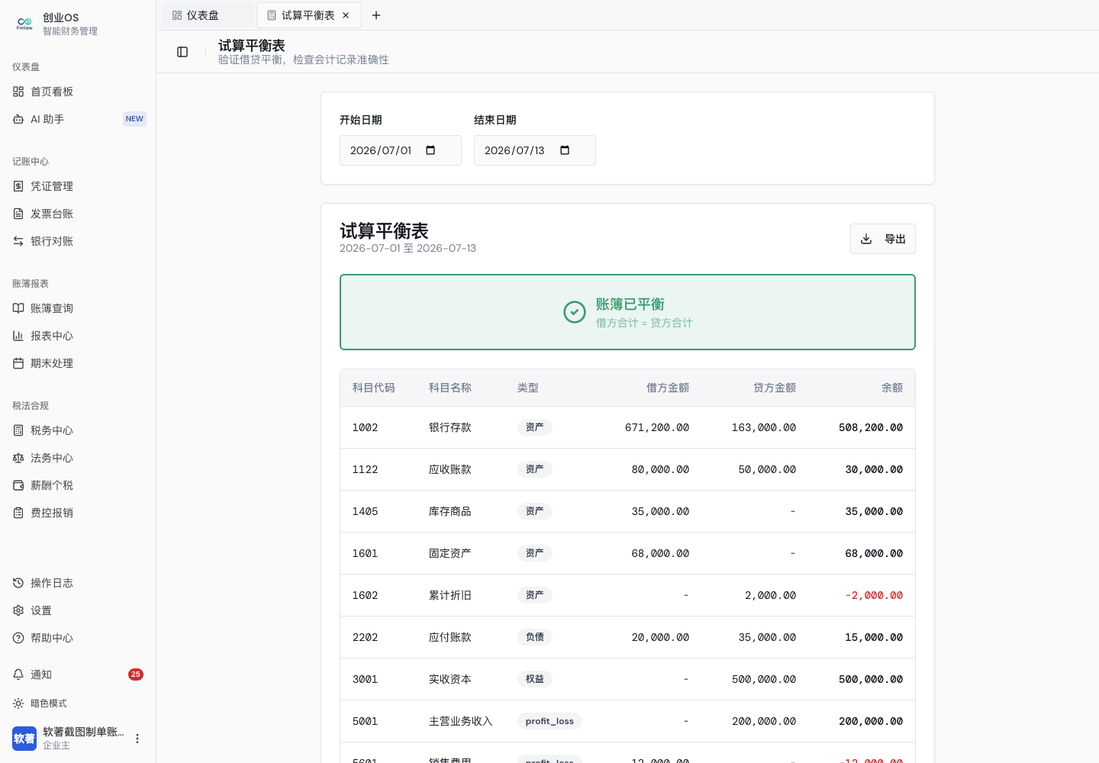
Task: Open 费控报销 menu item
Action: tap(78, 513)
